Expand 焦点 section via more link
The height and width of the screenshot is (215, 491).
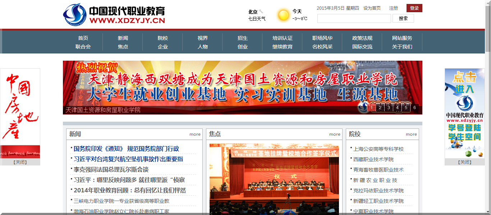pos(335,134)
